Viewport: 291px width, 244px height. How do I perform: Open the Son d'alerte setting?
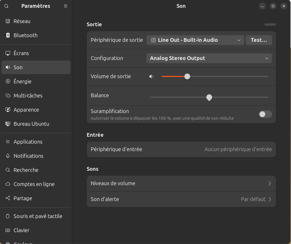tap(181, 199)
